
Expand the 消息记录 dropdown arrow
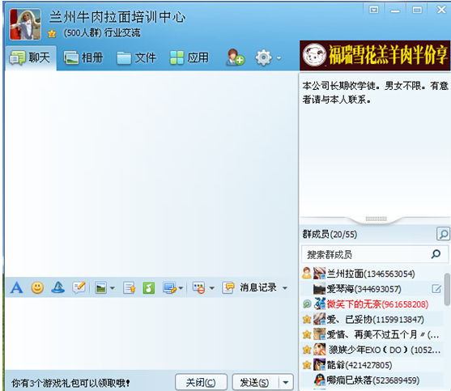[285, 288]
